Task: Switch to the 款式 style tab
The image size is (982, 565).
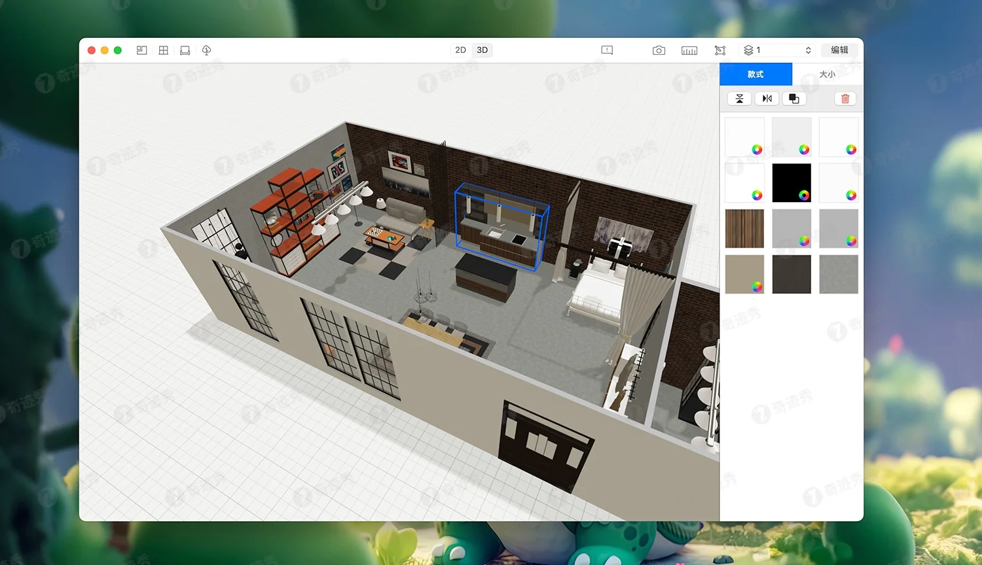Action: coord(755,75)
